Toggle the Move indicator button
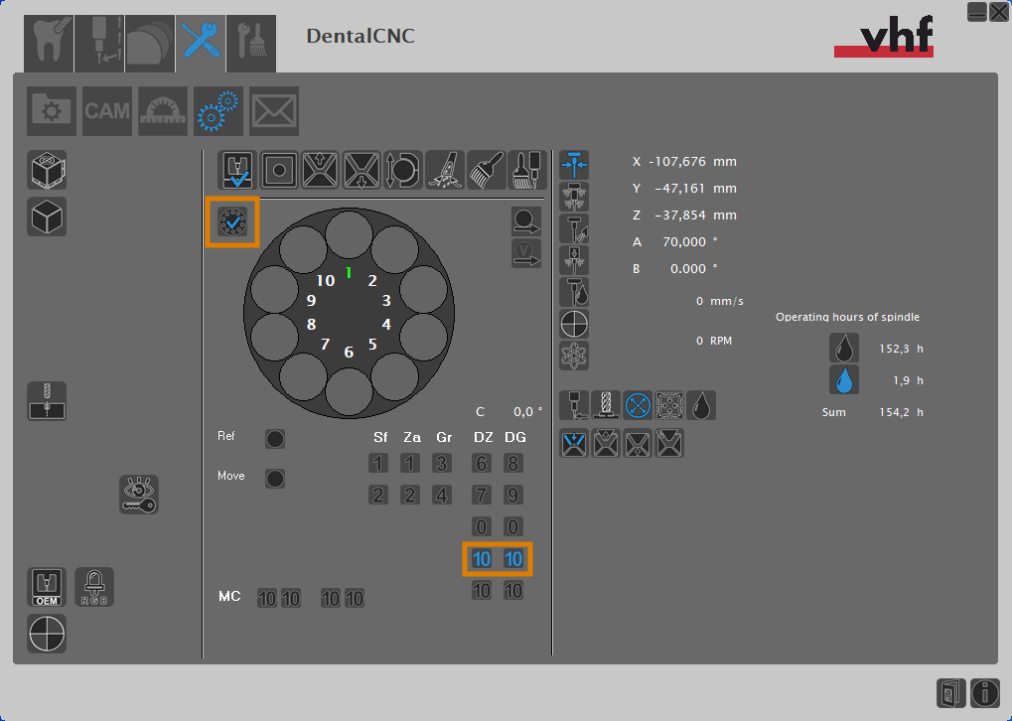 (x=275, y=479)
